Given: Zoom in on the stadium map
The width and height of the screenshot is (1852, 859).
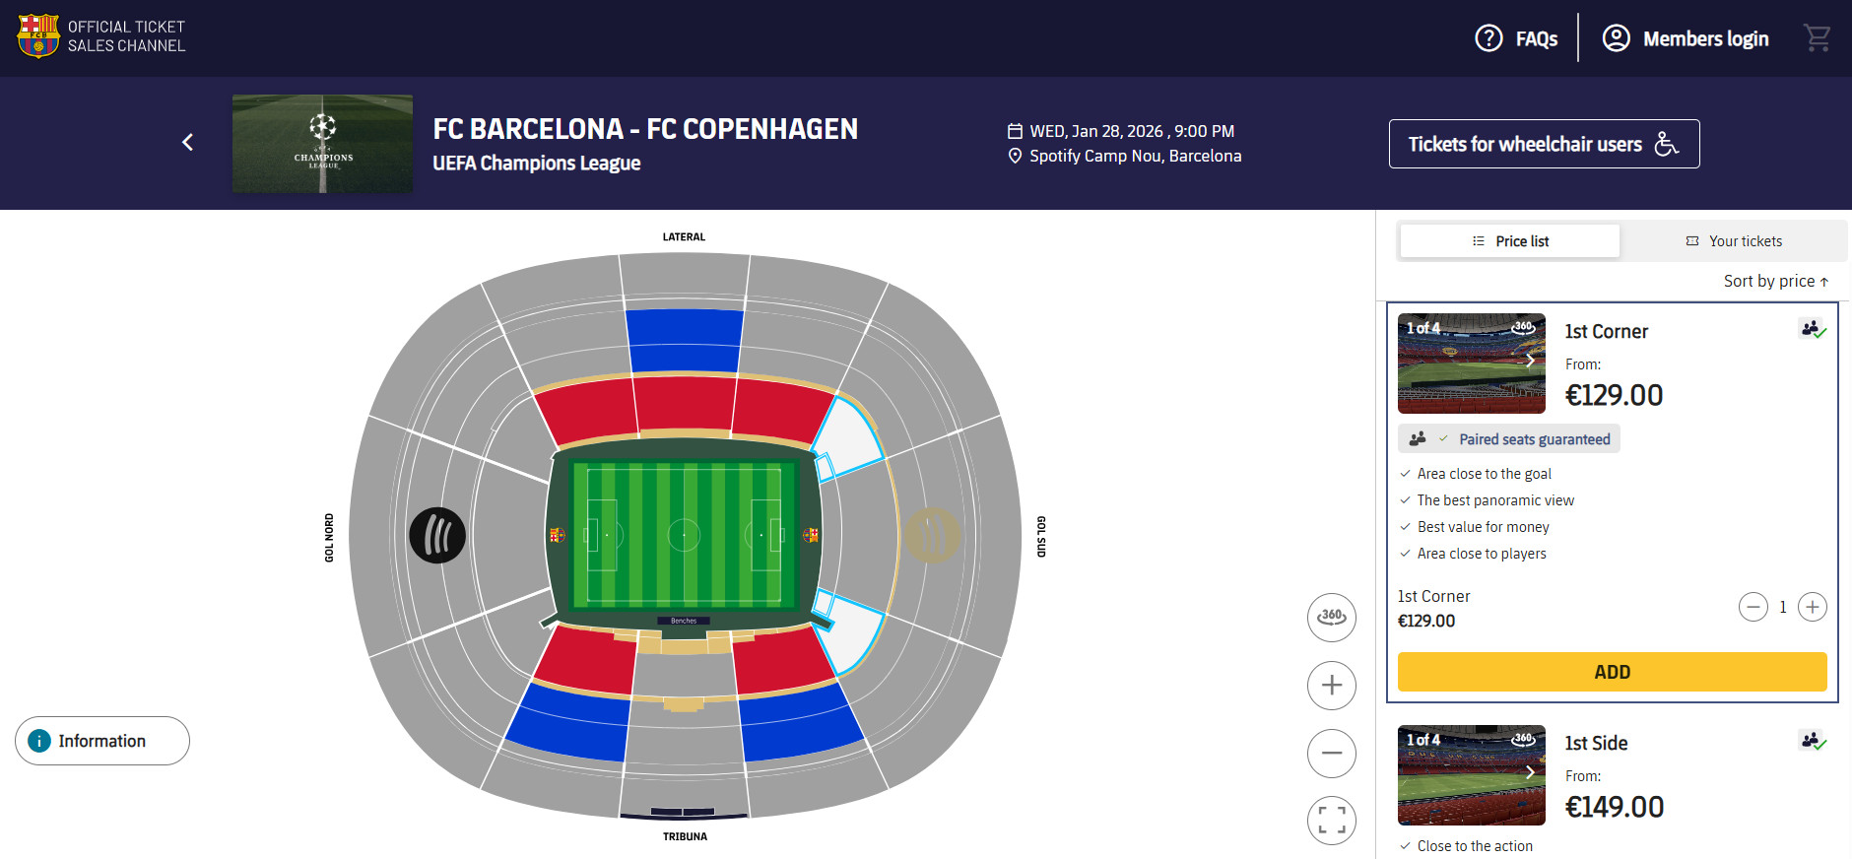Looking at the screenshot, I should pos(1332,686).
